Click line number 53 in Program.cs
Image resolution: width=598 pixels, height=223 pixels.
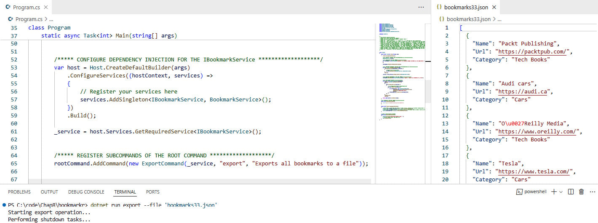coord(14,67)
